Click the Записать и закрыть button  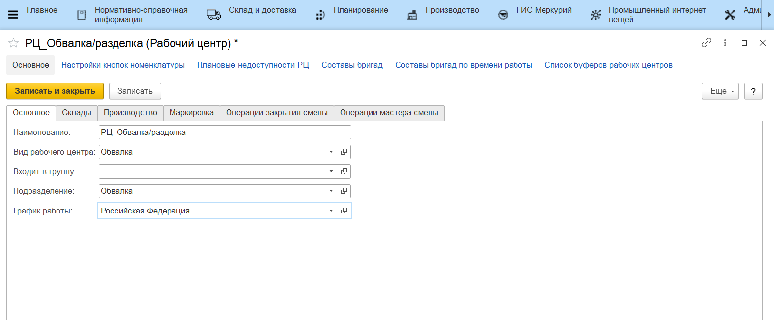coord(55,91)
